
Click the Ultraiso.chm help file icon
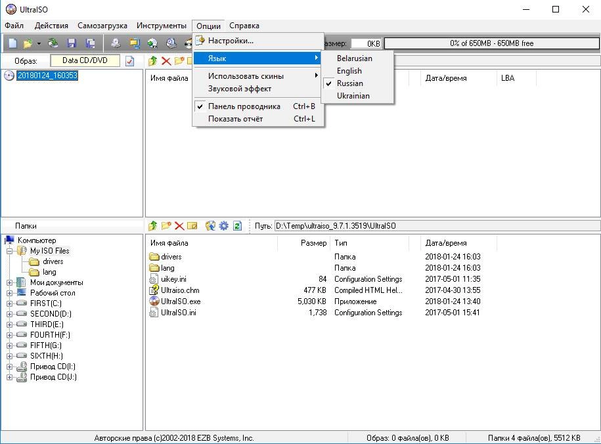[154, 290]
